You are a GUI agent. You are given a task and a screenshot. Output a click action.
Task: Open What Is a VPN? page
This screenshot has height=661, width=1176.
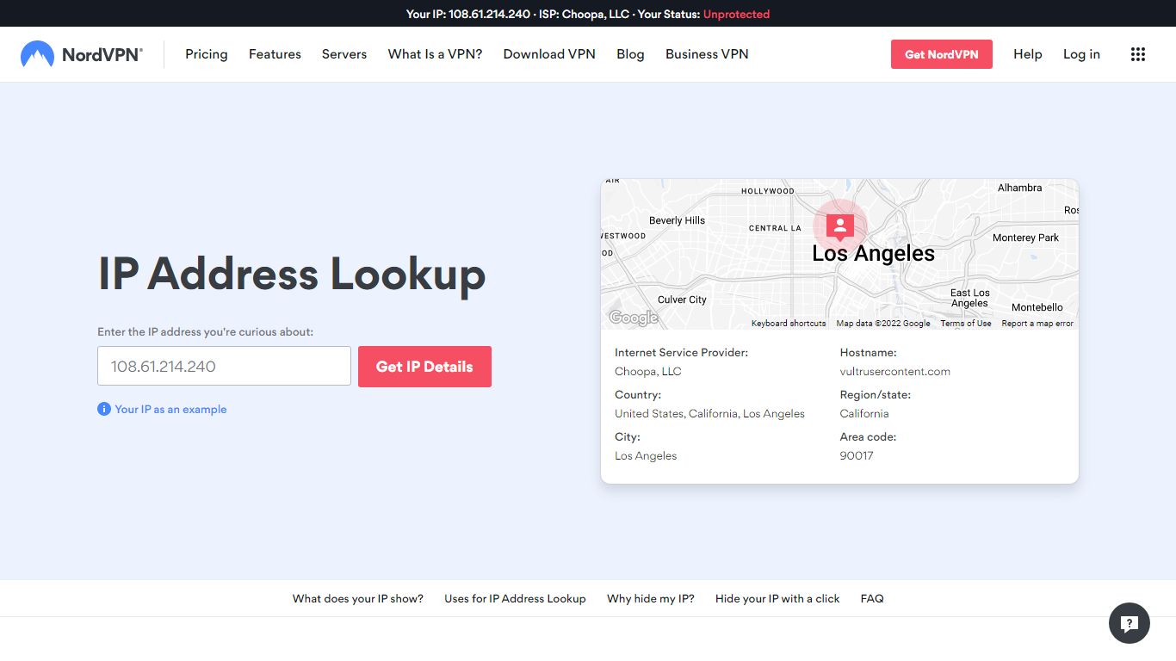(435, 54)
